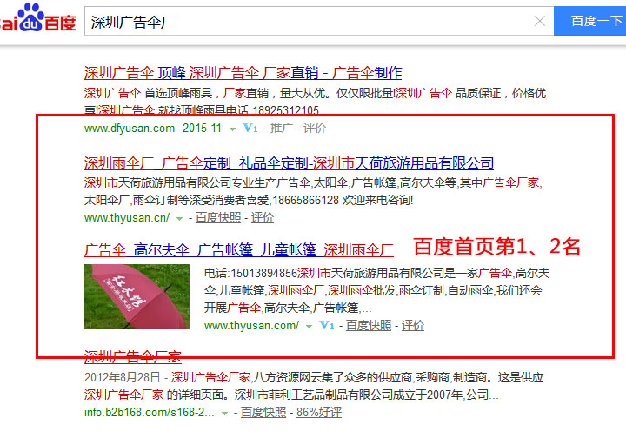Click inside the 深圳广告伞厂 search field
The image size is (626, 431).
(x=304, y=22)
